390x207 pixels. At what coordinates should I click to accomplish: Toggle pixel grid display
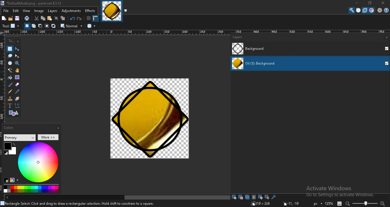[x=89, y=18]
